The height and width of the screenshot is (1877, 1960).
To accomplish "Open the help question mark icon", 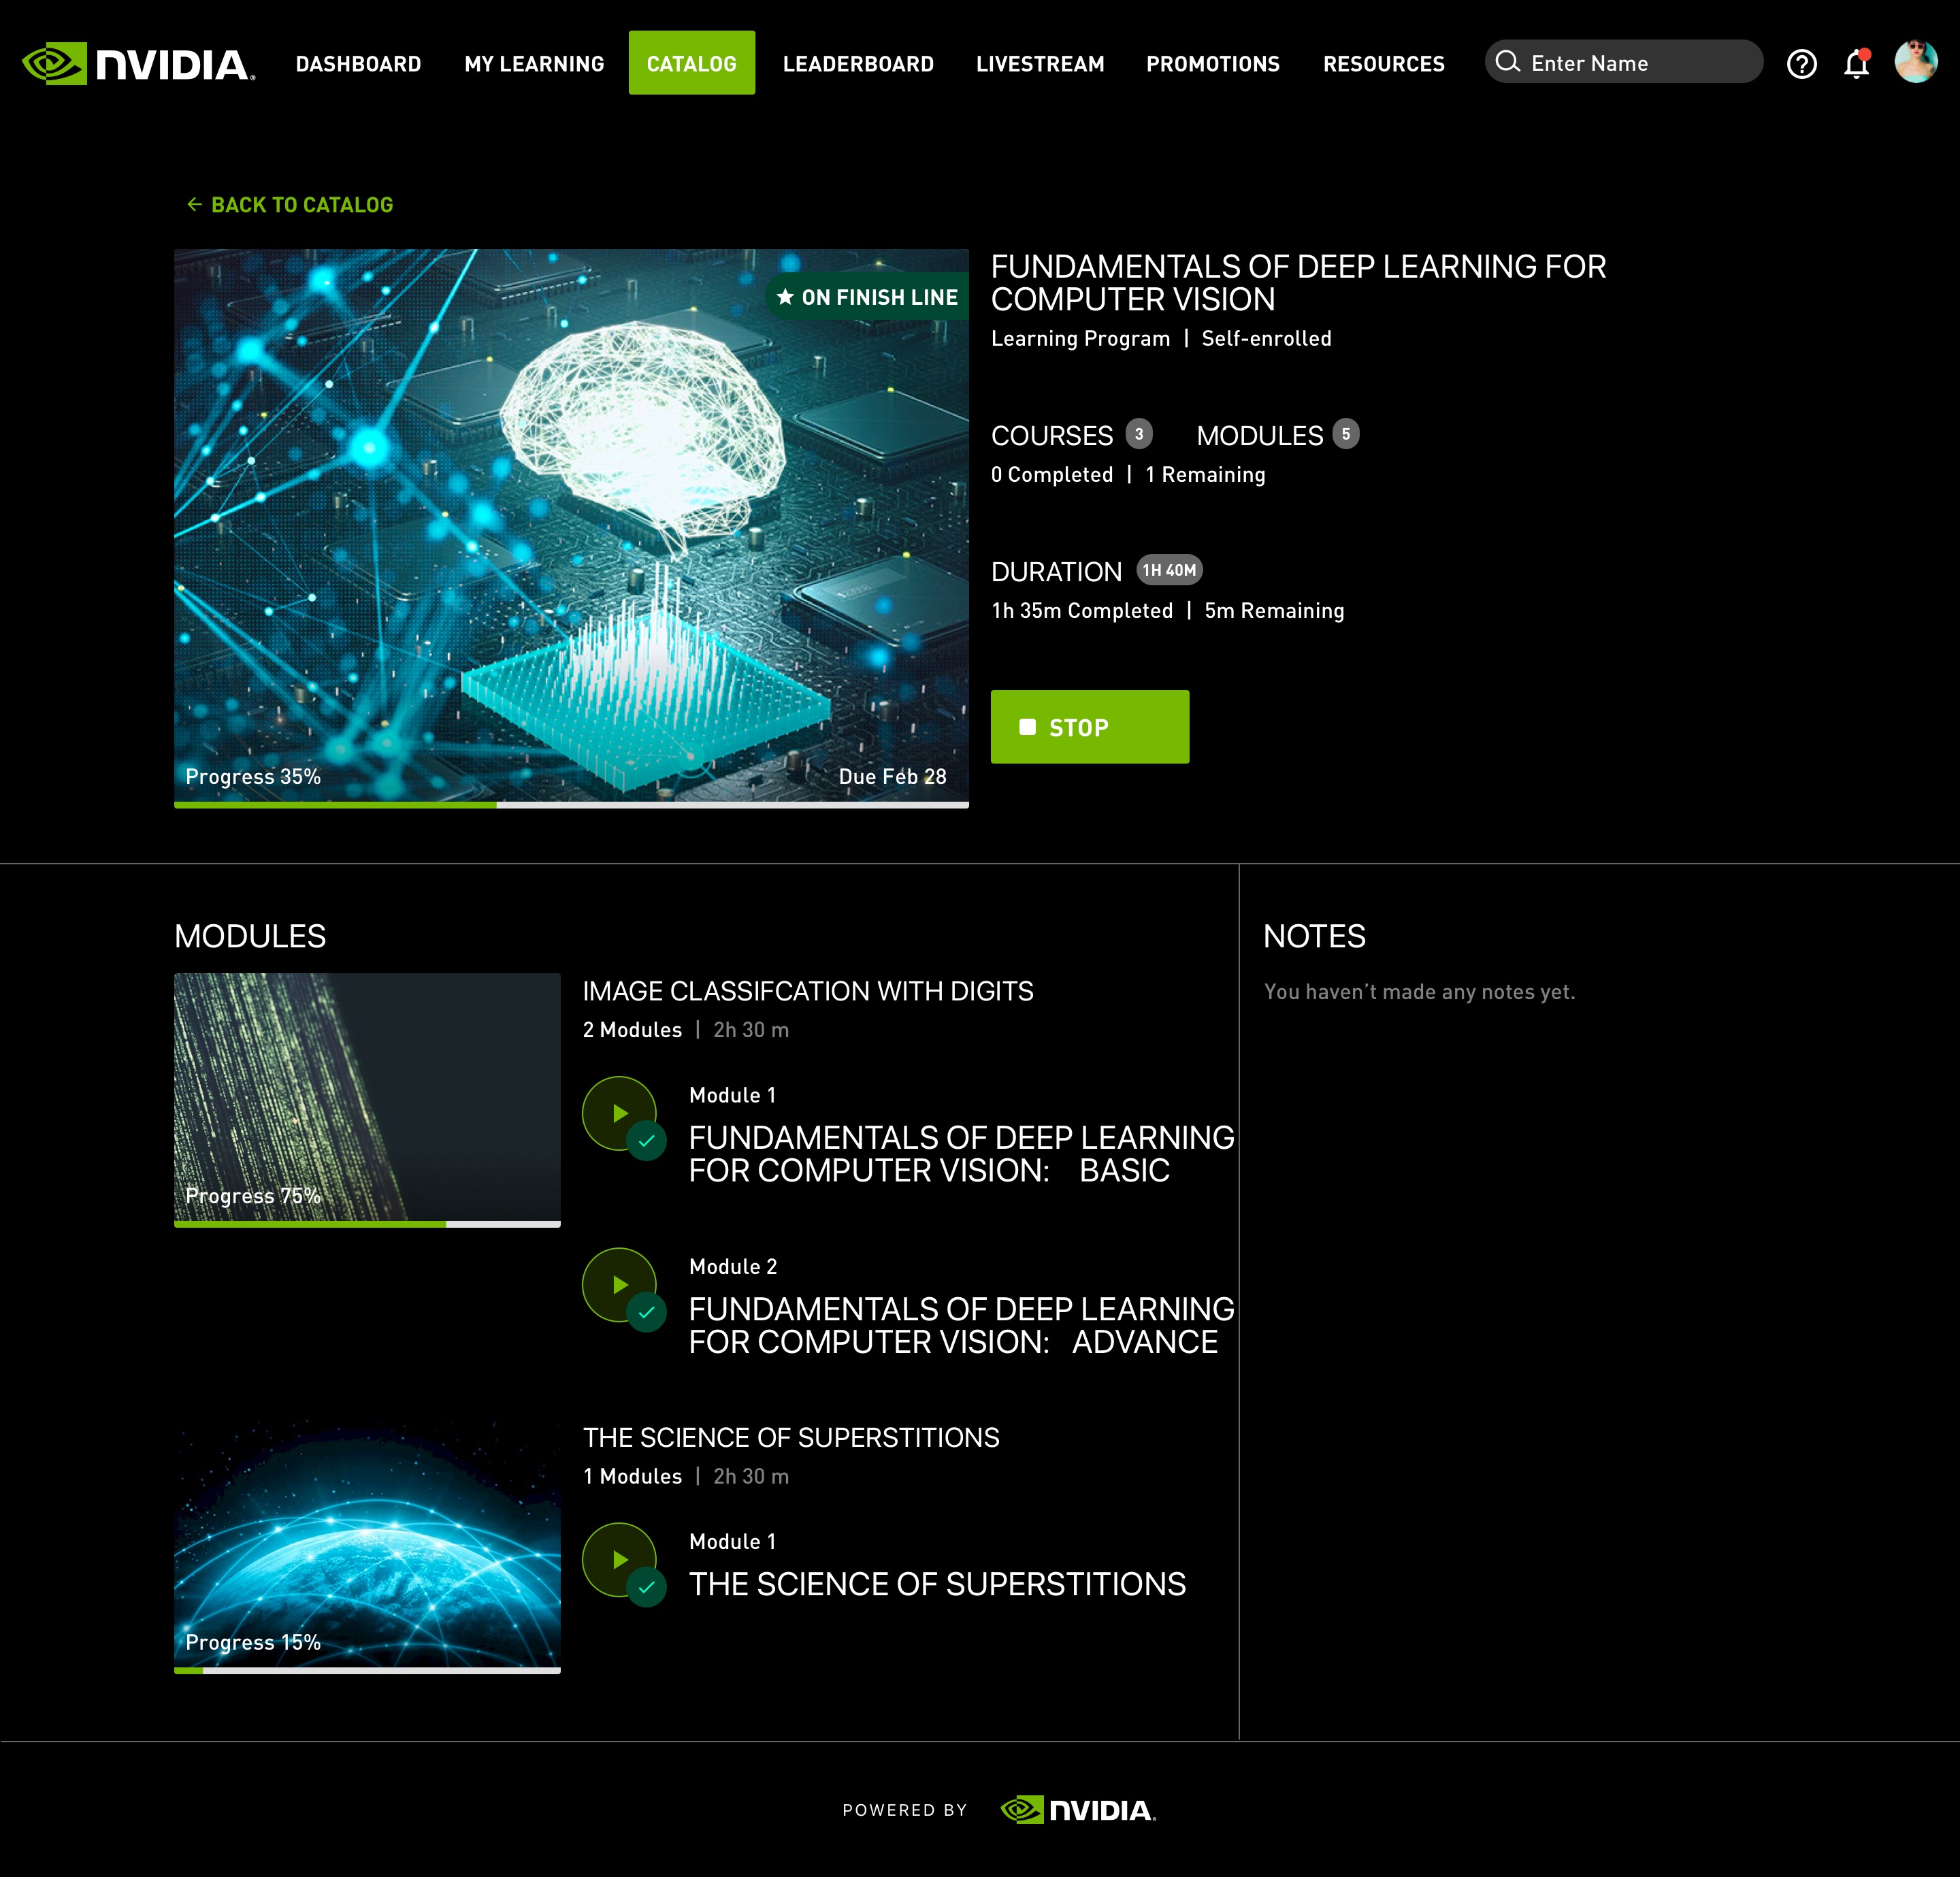I will 1801,64.
